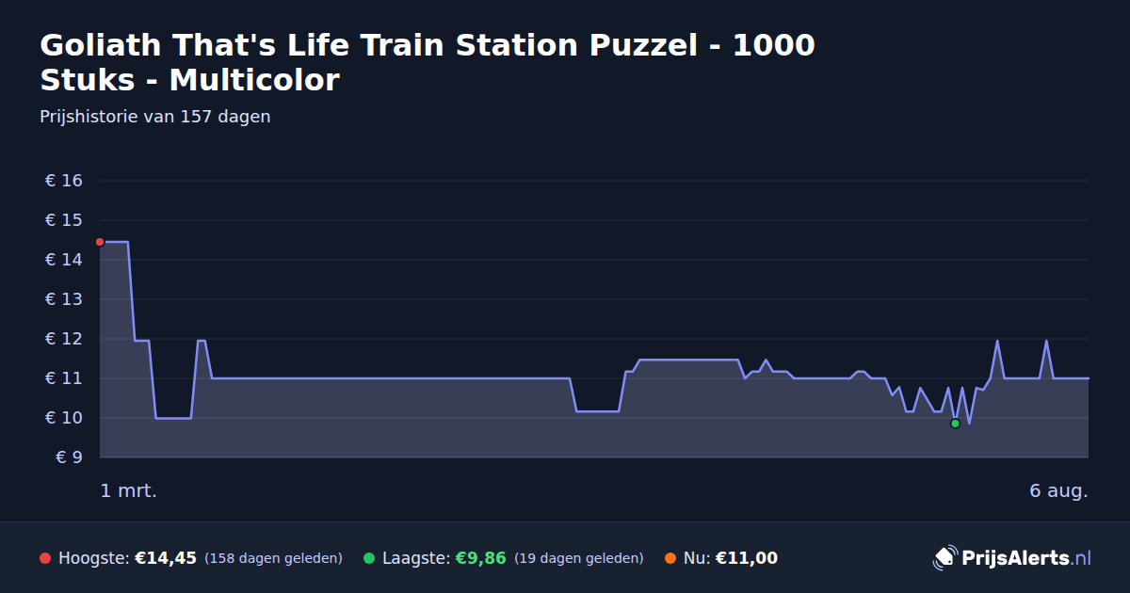Click the 1 mrt. start date label

point(129,490)
